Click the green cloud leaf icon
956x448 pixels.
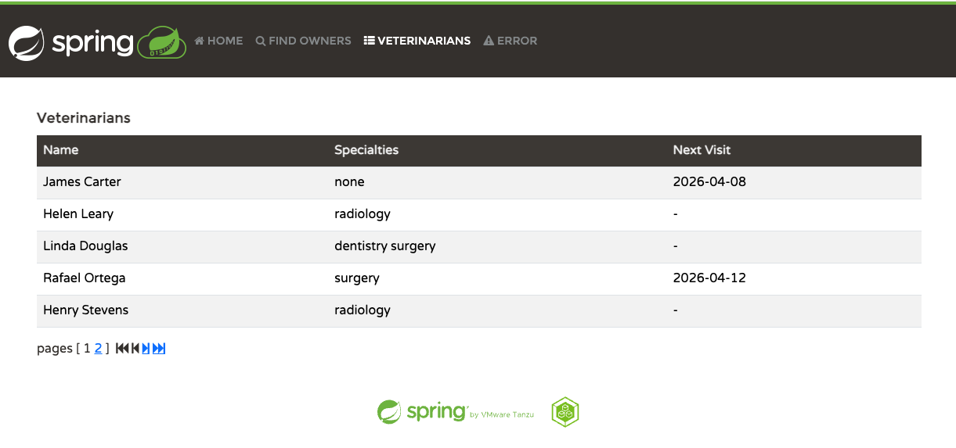pyautogui.click(x=162, y=43)
